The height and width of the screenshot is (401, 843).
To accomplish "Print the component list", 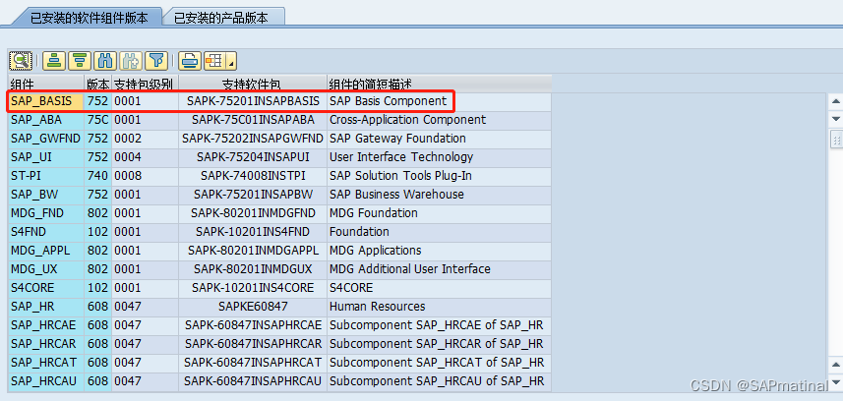I will point(190,61).
